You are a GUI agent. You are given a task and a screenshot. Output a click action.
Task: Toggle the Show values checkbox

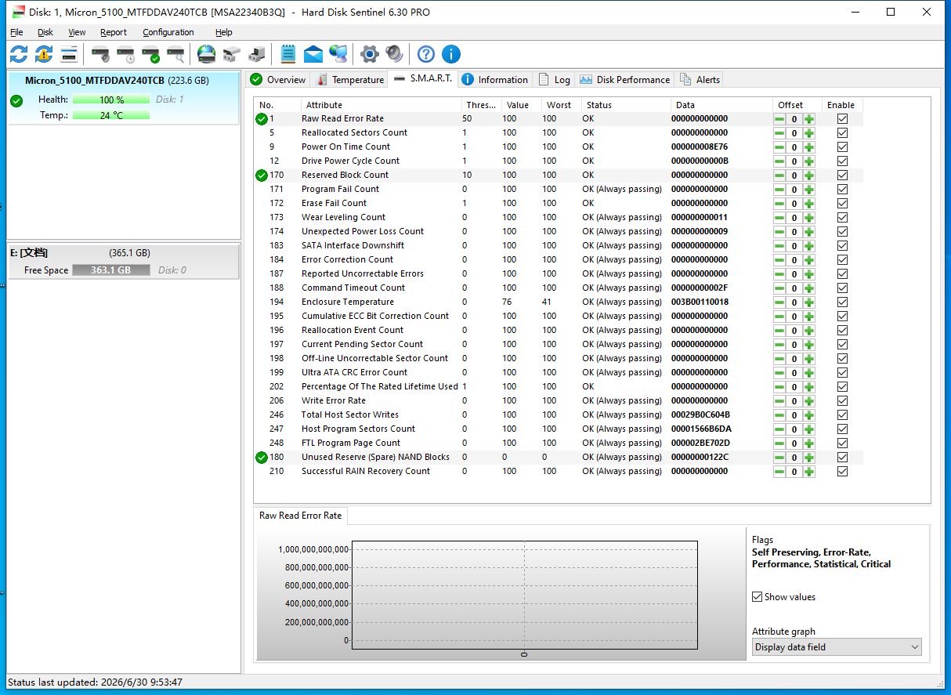point(758,597)
